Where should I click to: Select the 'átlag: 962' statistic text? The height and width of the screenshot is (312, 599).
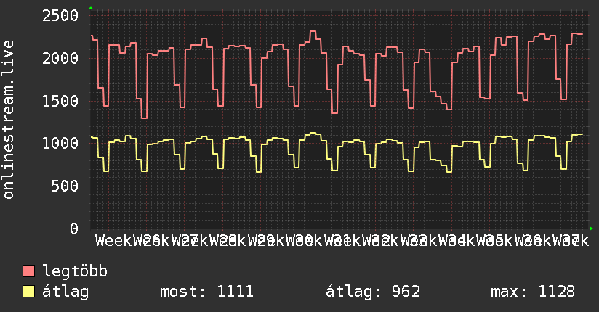click(373, 292)
